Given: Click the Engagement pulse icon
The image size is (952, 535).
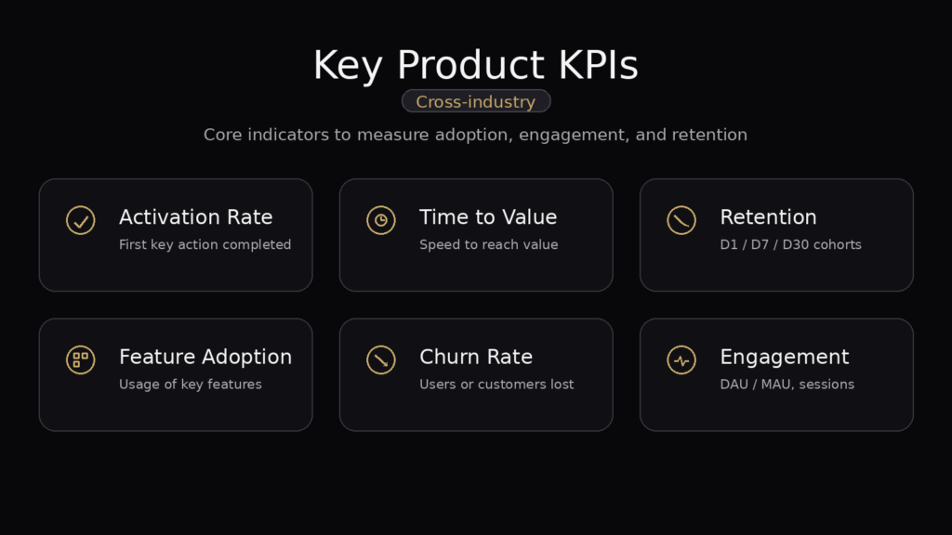Looking at the screenshot, I should point(681,359).
